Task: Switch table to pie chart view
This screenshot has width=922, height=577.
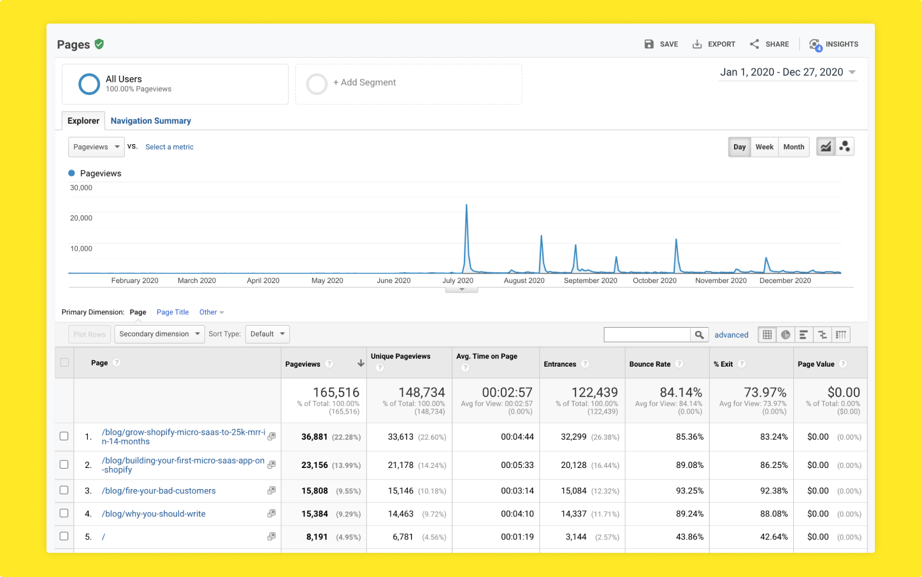Action: 786,335
